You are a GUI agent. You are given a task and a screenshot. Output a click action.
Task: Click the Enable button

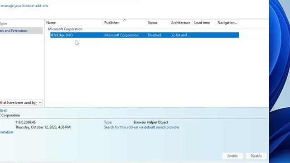232,156
